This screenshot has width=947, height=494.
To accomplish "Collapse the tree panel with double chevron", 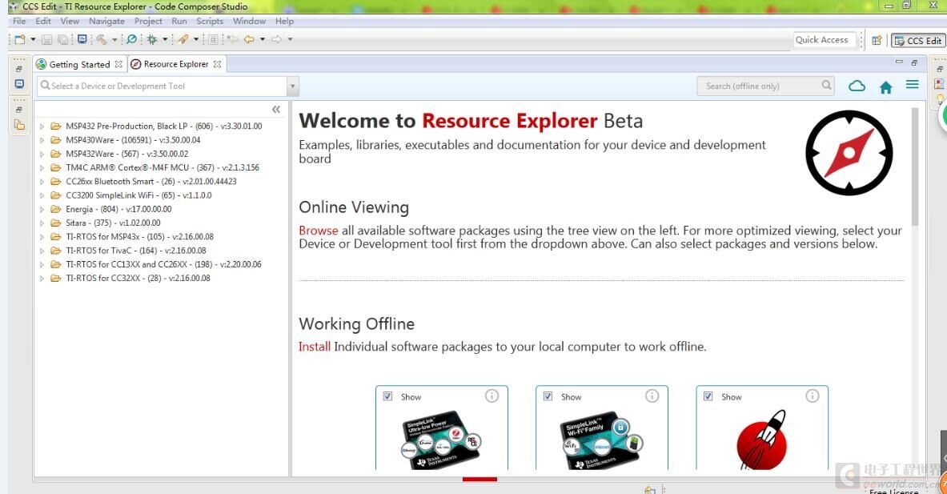I will (x=276, y=110).
